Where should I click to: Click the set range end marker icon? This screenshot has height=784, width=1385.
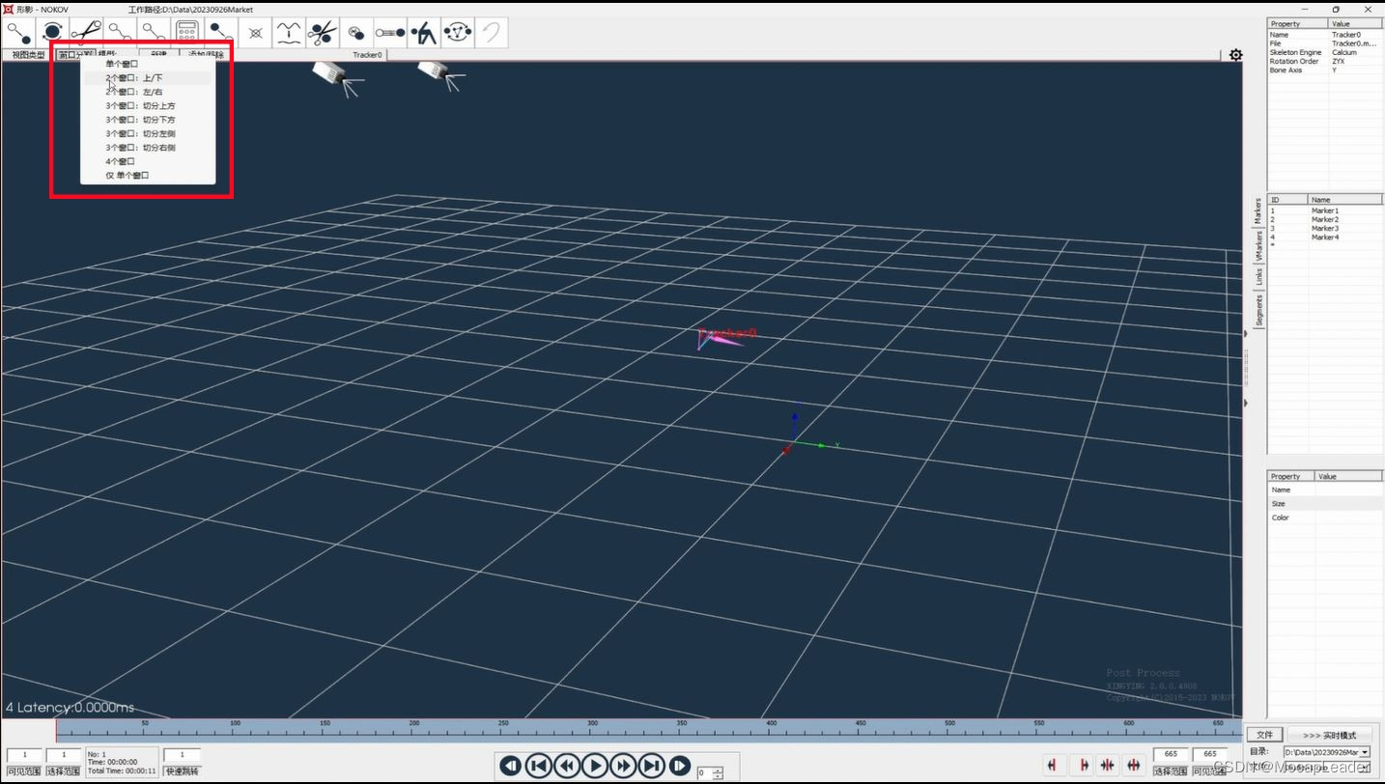[1084, 765]
